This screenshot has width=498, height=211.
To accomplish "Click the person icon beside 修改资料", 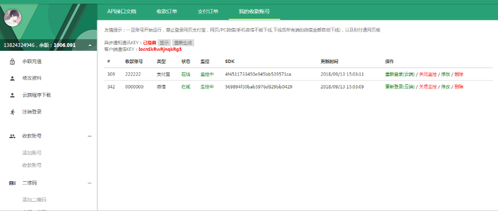I will (x=12, y=78).
